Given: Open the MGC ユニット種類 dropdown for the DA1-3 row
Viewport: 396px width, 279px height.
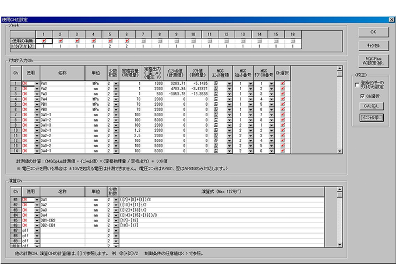Looking at the screenshot, I should [229, 125].
